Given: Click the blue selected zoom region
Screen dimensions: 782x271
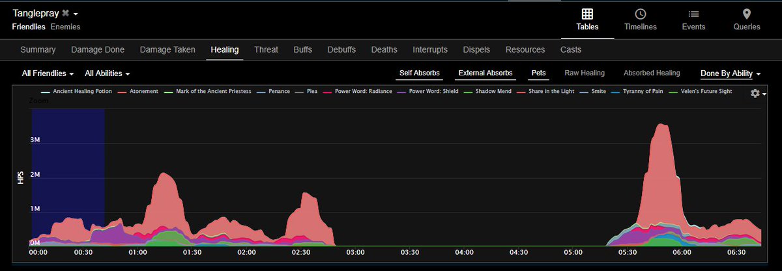Looking at the screenshot, I should [x=68, y=177].
